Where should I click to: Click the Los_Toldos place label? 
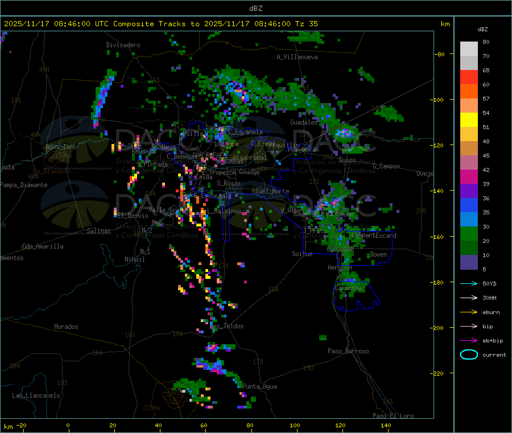click(x=226, y=326)
